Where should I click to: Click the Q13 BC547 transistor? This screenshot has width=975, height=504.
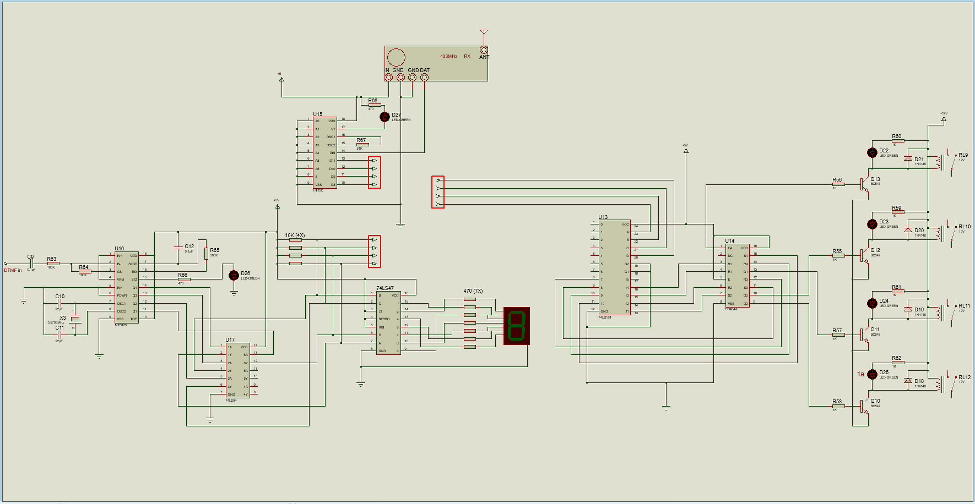click(x=864, y=185)
